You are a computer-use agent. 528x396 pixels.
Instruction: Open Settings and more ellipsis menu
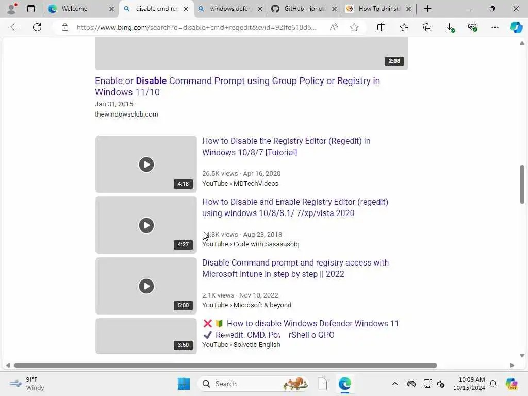494,27
